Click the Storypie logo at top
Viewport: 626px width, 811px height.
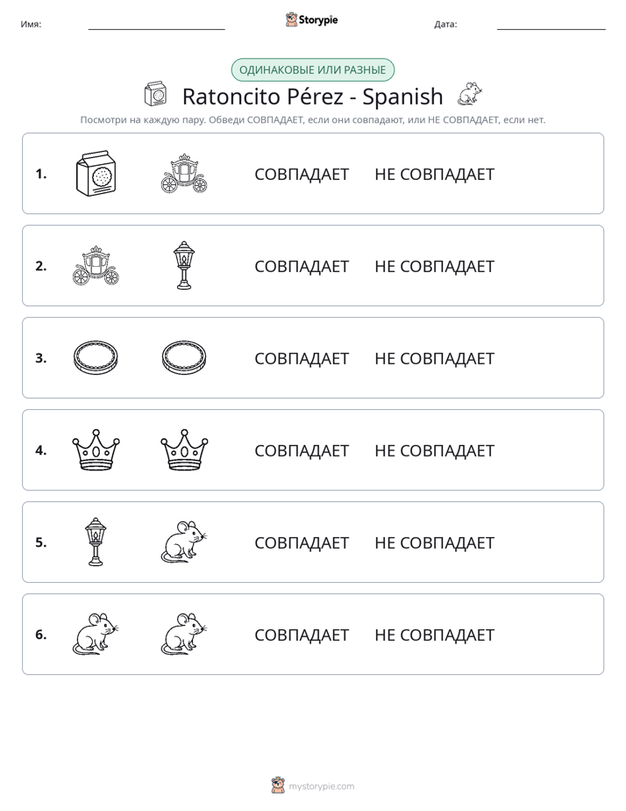point(311,19)
